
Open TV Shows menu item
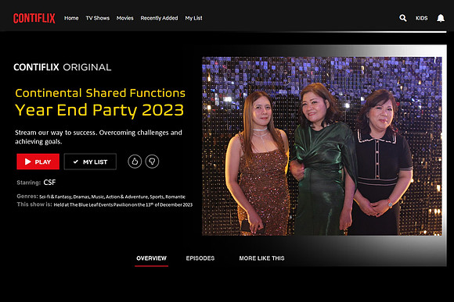(x=98, y=18)
